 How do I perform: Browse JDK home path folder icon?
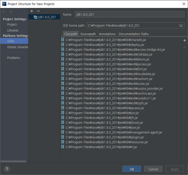pos(181,25)
